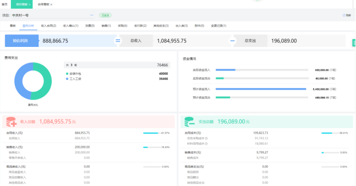Click the blue 预估利润 label block
The height and width of the screenshot is (186, 356).
(x=22, y=41)
